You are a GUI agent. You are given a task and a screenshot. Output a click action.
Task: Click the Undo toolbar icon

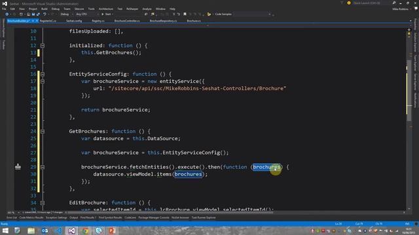coord(45,14)
